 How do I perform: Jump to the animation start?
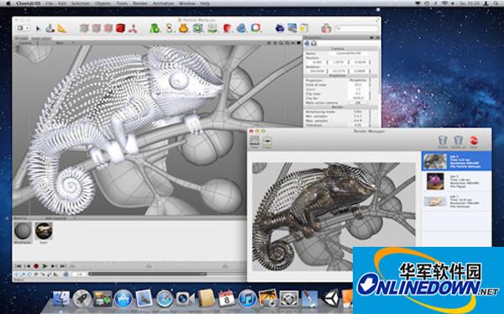tap(18, 266)
